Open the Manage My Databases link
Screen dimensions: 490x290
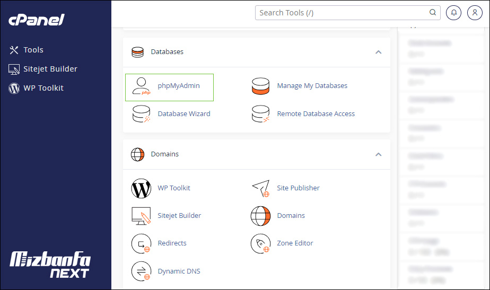(312, 86)
